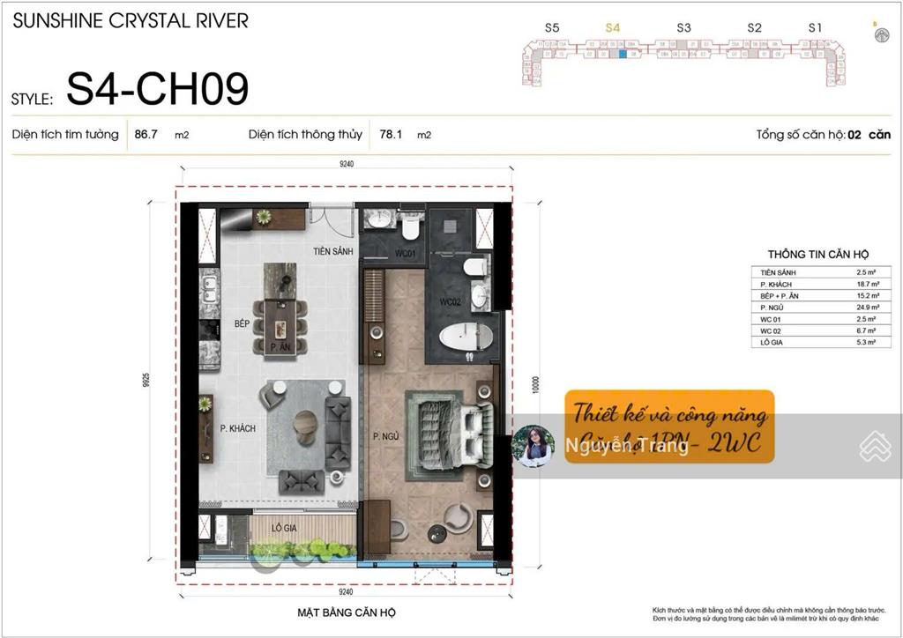Screen dimensions: 903x638
Task: Click the 'Kích thước và mặt bằng' disclaimer line
Action: (769, 611)
